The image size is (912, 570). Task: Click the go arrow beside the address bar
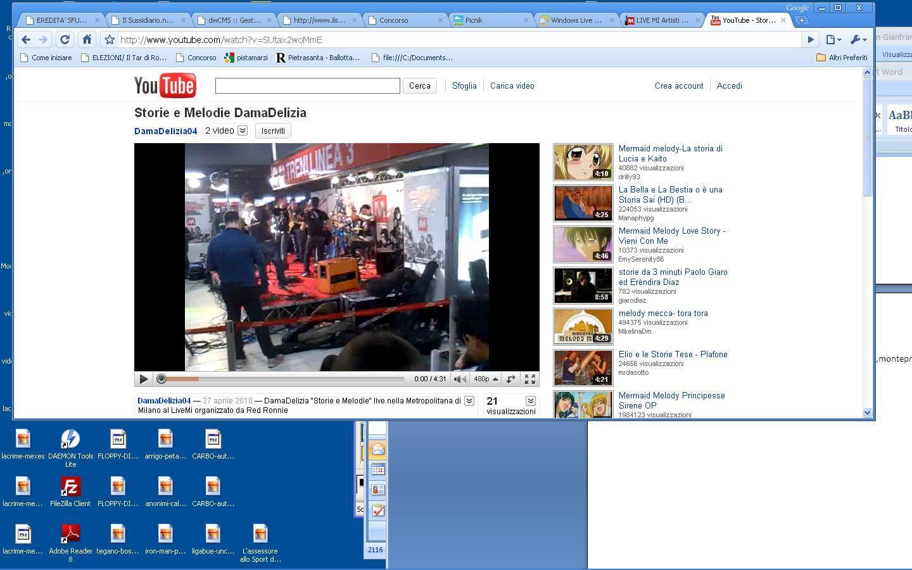tap(811, 39)
